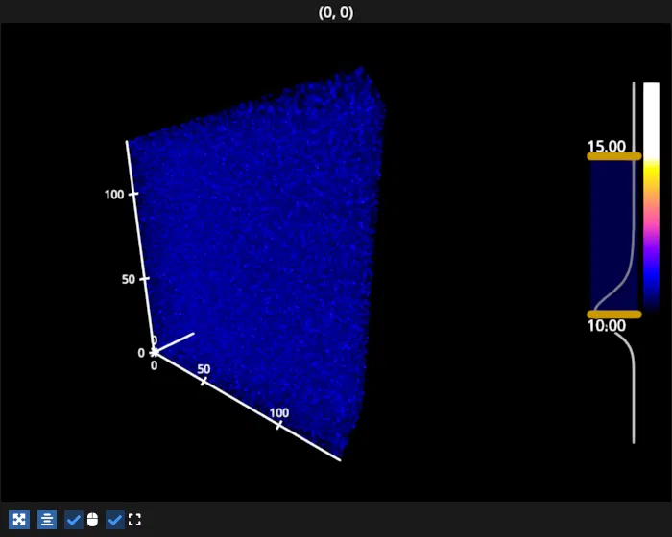The height and width of the screenshot is (537, 672).
Task: Uncheck the mouse interaction checkbox
Action: pos(74,520)
